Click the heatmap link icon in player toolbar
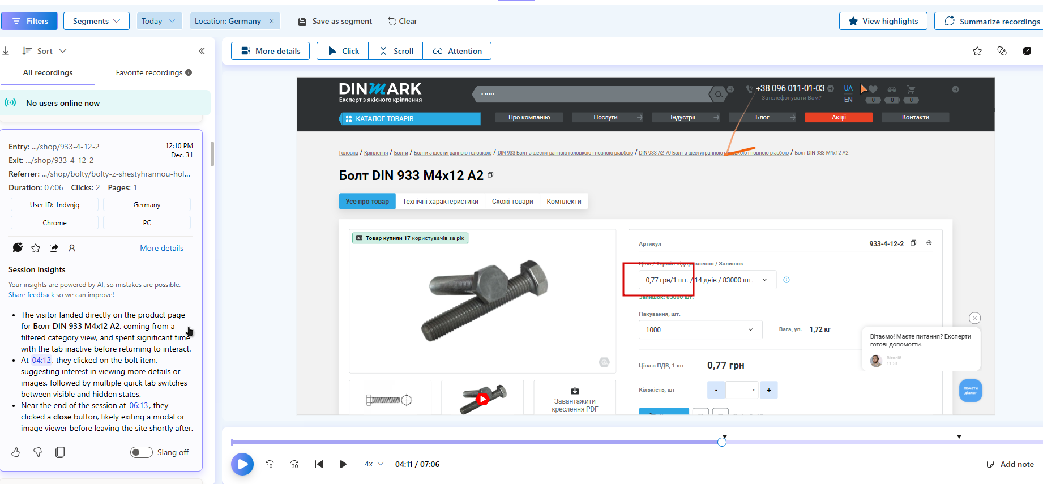 [x=1002, y=51]
